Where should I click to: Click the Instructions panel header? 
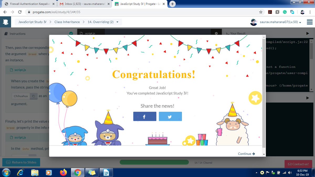point(38,34)
